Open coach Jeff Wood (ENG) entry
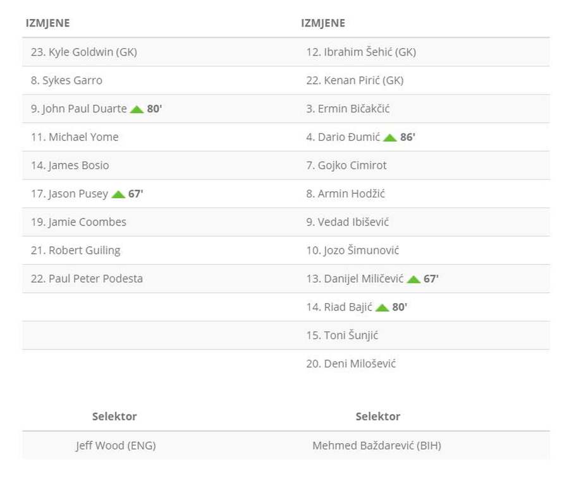This screenshot has width=569, height=483. tap(116, 446)
